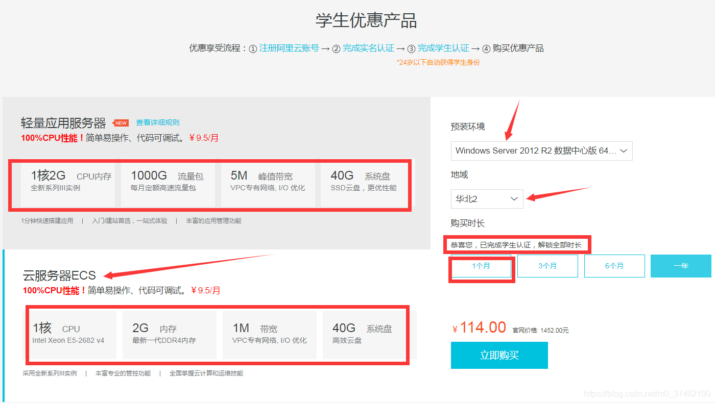Click the ¥114.00 price text
The width and height of the screenshot is (715, 403).
(479, 328)
